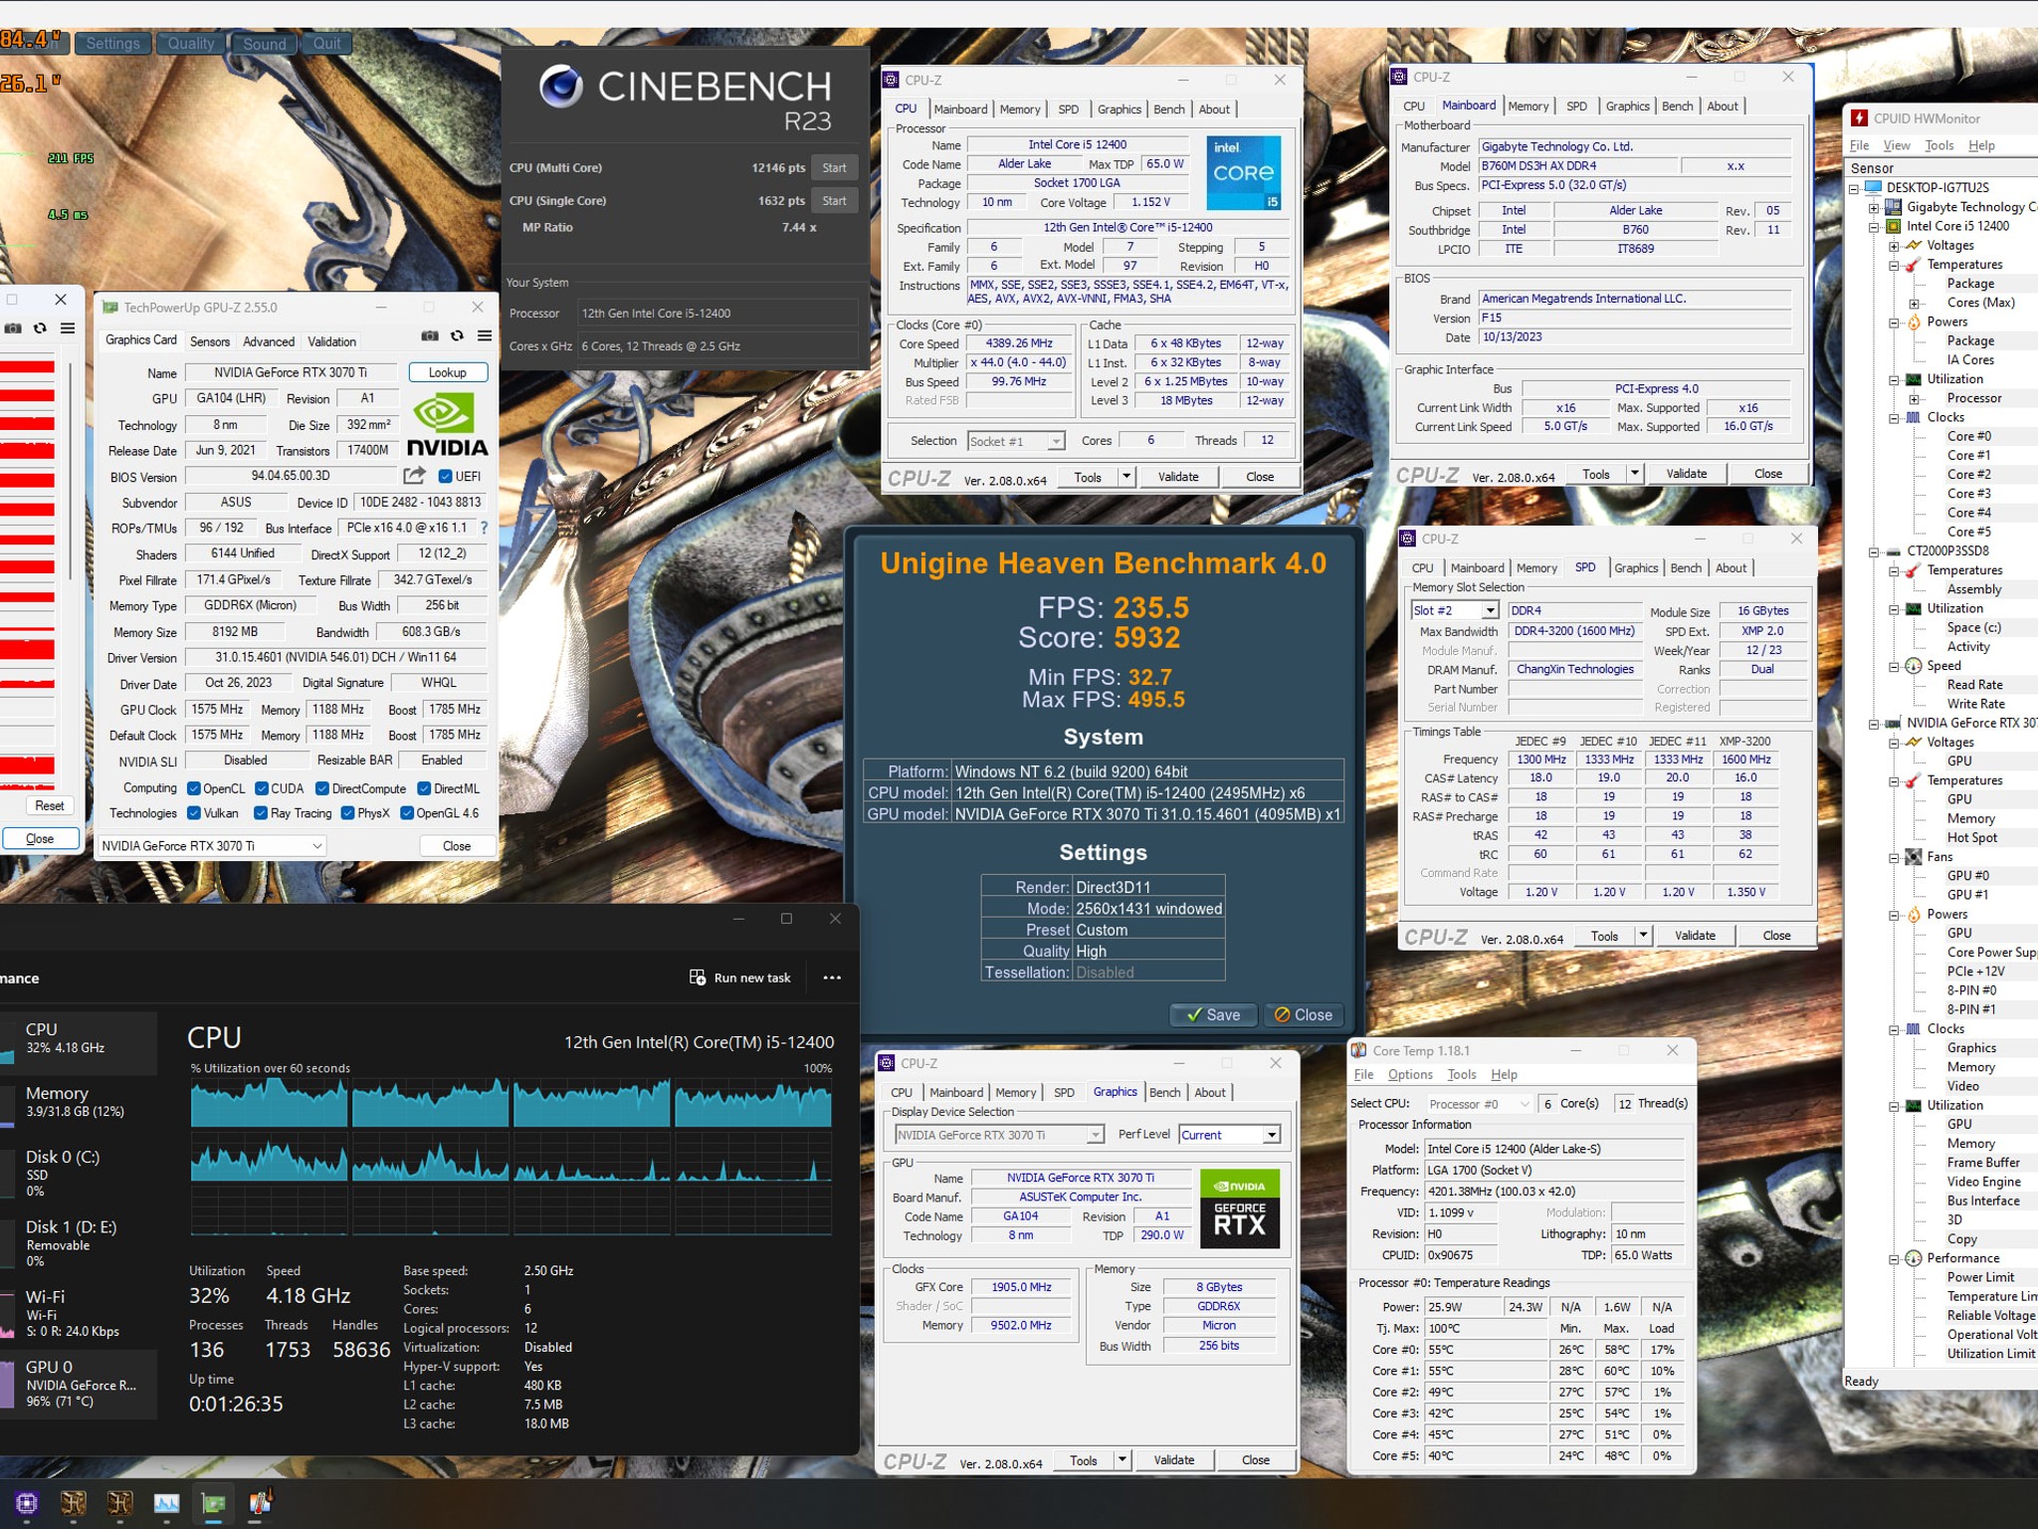Click the Gigabyte Technology motherboard icon in HWMonitor
Viewport: 2038px width, 1529px height.
point(1894,207)
